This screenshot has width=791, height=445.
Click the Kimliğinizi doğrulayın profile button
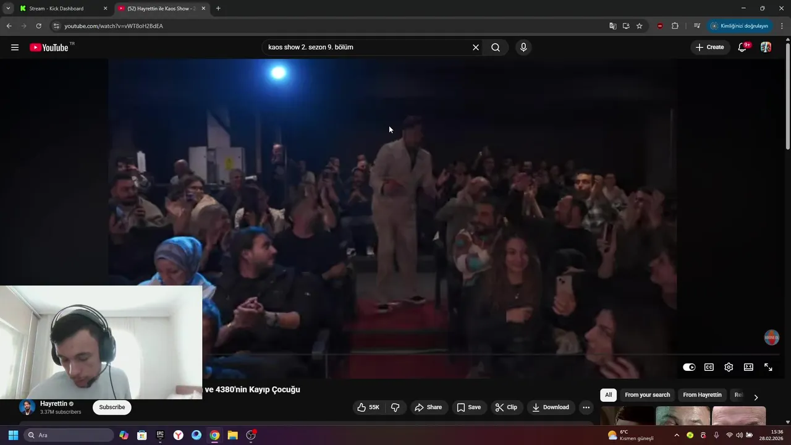click(x=740, y=26)
